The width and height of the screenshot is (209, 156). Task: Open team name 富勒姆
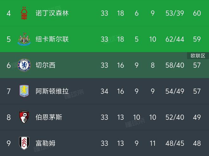click(x=46, y=143)
